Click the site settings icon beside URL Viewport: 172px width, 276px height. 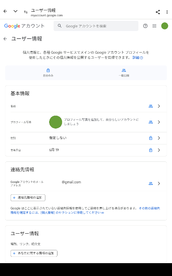pyautogui.click(x=26, y=12)
